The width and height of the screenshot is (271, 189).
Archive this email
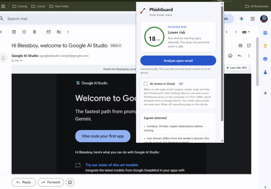coord(14,32)
